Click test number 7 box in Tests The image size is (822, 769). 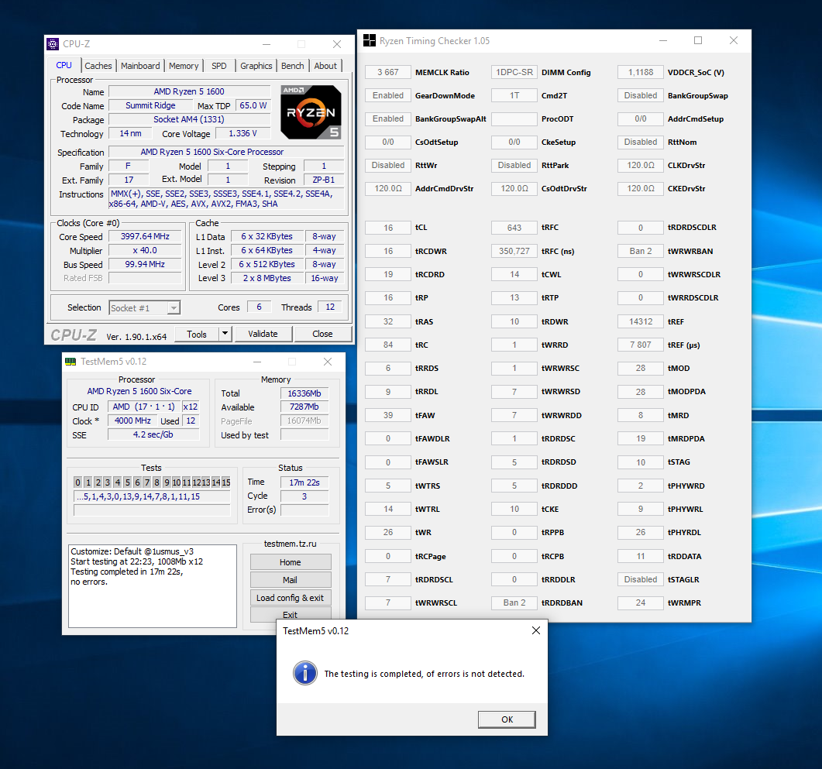point(146,482)
